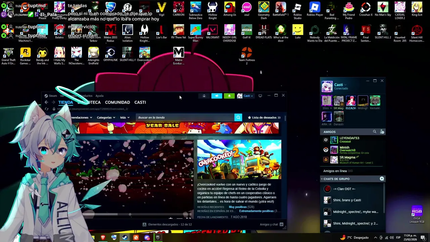The image size is (430, 242).
Task: Open Brave browser in the taskbar
Action: (x=103, y=238)
